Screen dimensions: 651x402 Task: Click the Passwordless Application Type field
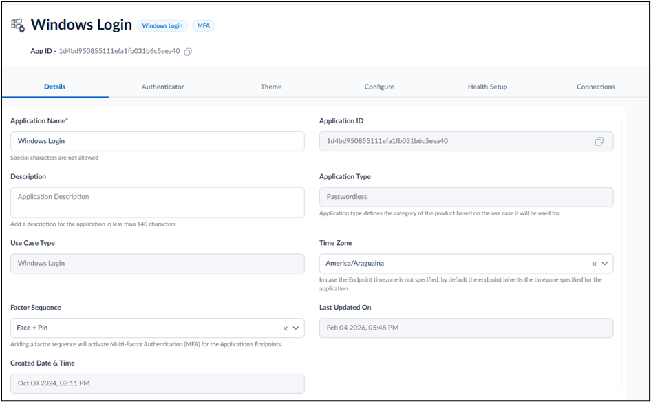467,198
